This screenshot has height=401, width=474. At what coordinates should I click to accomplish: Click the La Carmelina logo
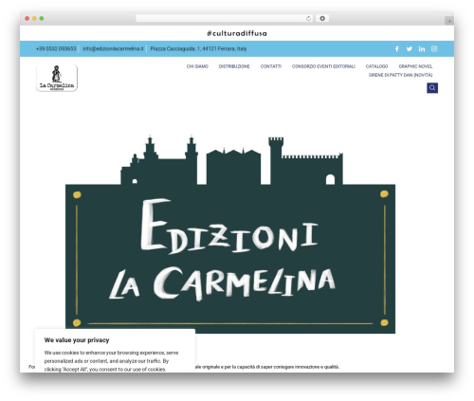click(x=57, y=78)
